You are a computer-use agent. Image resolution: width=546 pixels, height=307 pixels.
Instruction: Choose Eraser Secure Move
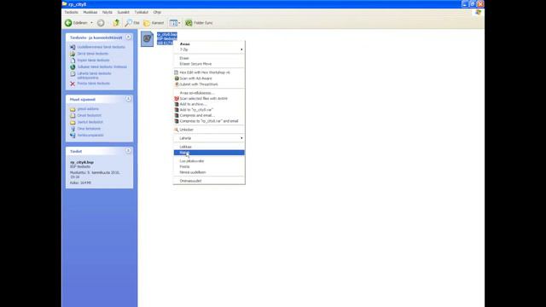(x=209, y=64)
